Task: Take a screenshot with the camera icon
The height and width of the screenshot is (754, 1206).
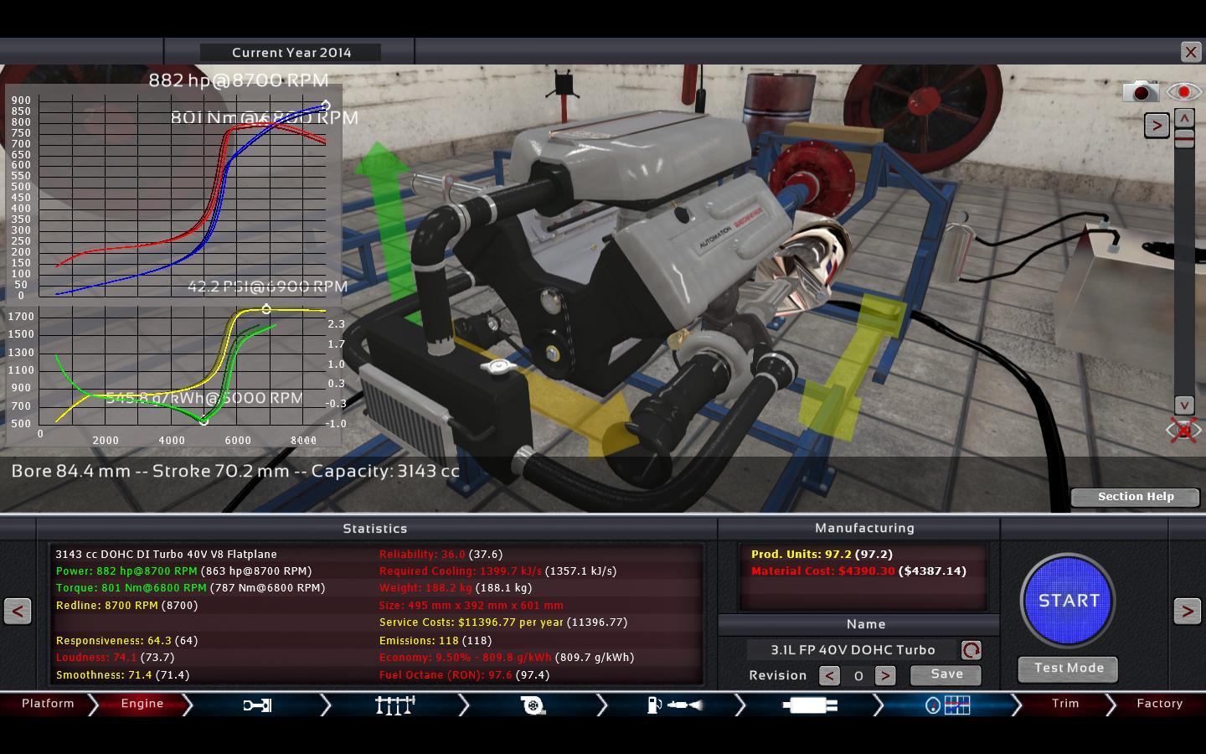Action: (x=1140, y=91)
